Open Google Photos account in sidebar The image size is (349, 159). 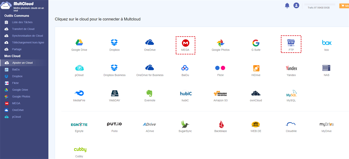[21, 96]
